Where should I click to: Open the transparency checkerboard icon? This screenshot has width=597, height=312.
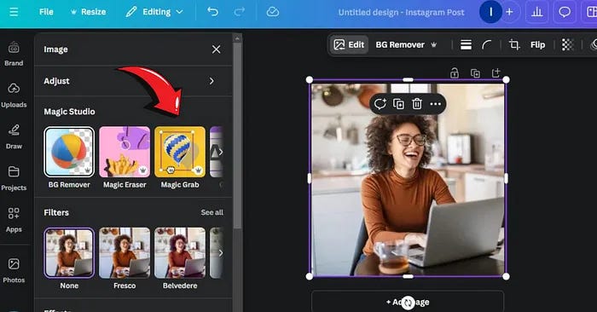click(567, 44)
